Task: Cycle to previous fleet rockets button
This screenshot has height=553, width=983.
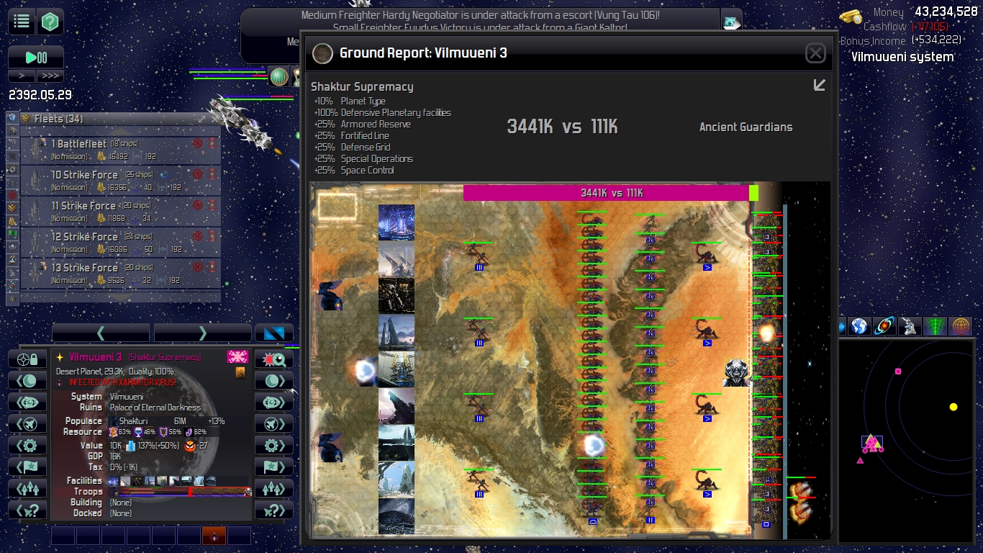Action: [x=27, y=489]
